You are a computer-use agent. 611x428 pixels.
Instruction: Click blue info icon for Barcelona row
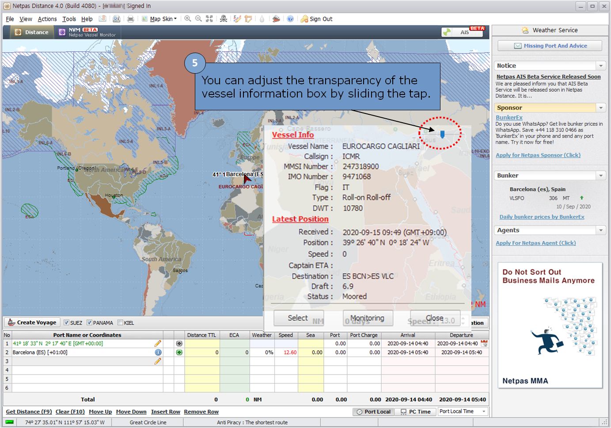pos(158,352)
